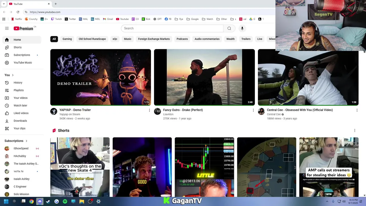
Task: Open options menu for YAPYAP Demo Trailer
Action: click(x=149, y=110)
